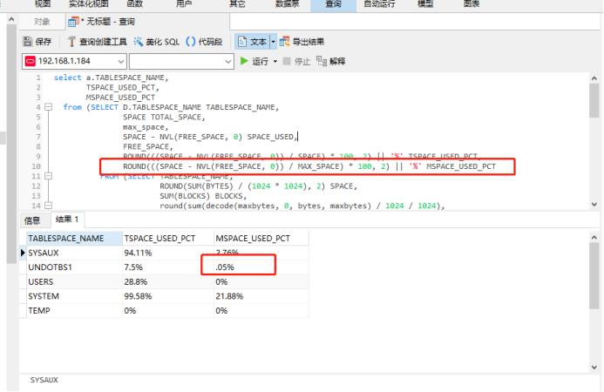Collapse the code fold at line 14
Screen dimensions: 604x392
click(48, 206)
